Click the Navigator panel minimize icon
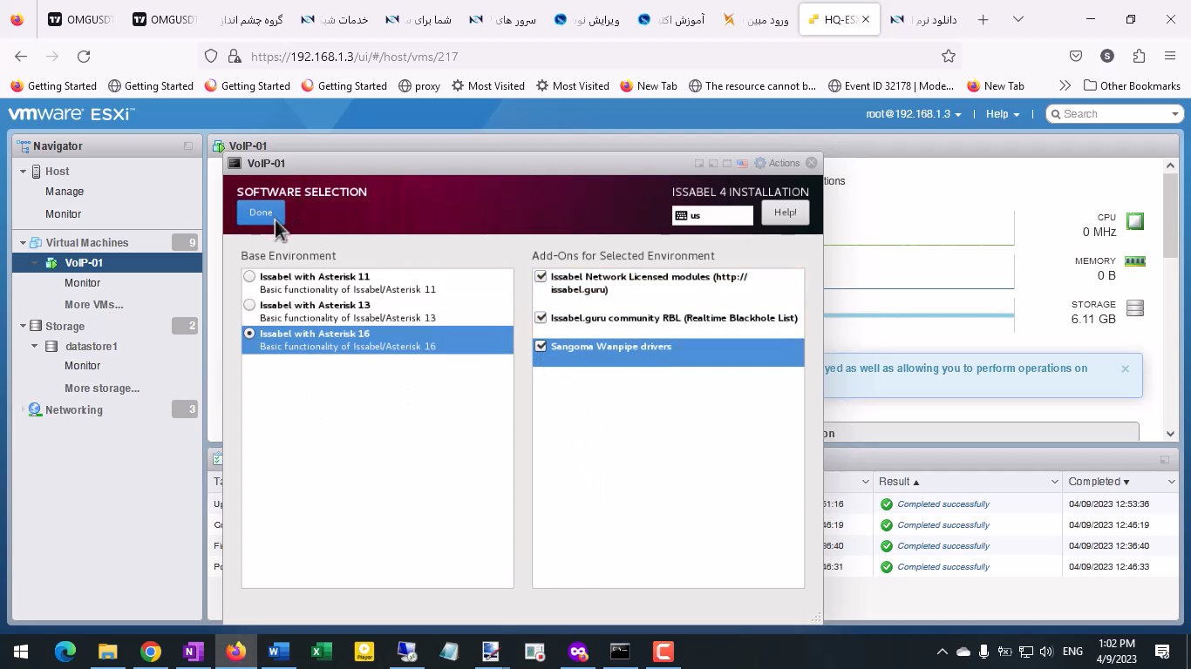The width and height of the screenshot is (1191, 669). pos(188,146)
